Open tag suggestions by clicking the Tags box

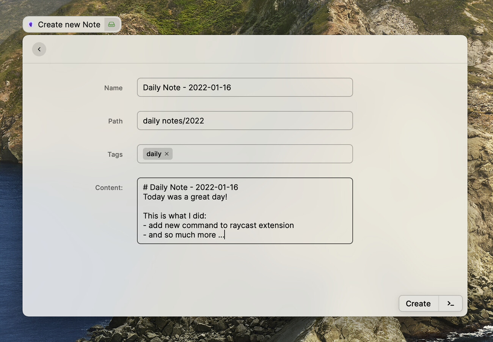(x=265, y=154)
